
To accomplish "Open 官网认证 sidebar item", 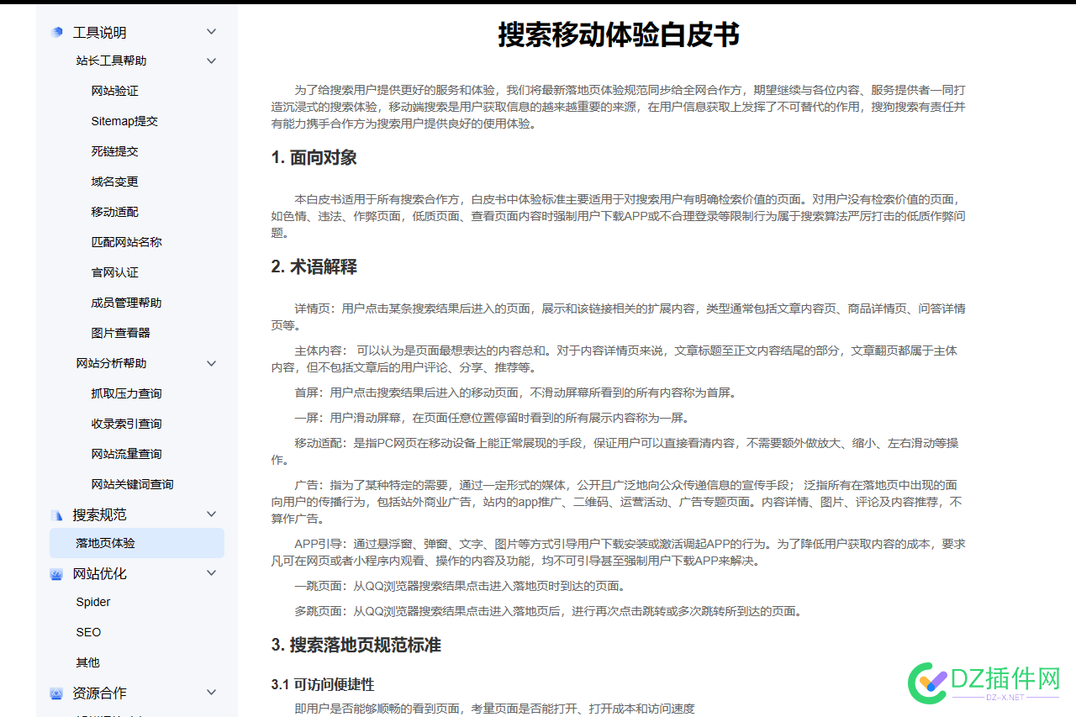I will (x=114, y=272).
